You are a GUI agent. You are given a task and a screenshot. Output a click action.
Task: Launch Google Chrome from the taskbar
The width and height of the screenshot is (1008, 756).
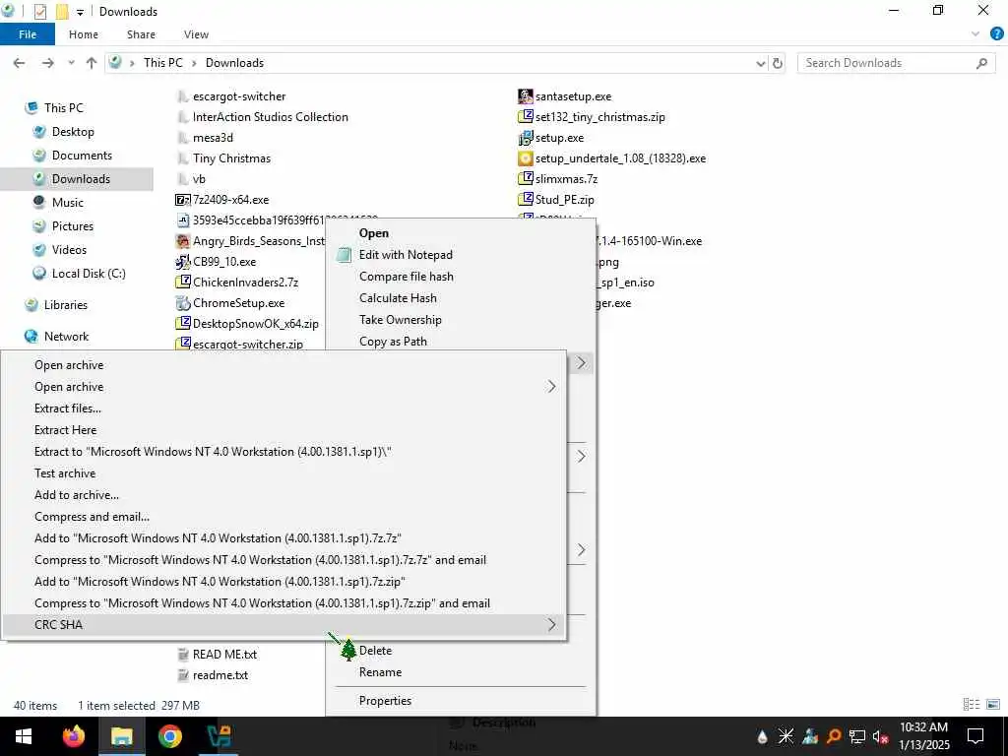[x=169, y=736]
